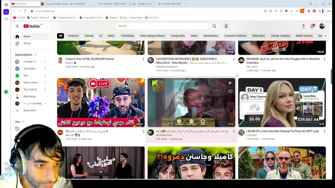This screenshot has height=188, width=335.
Task: Open the YouTube guide hamburger menu
Action: pyautogui.click(x=17, y=26)
